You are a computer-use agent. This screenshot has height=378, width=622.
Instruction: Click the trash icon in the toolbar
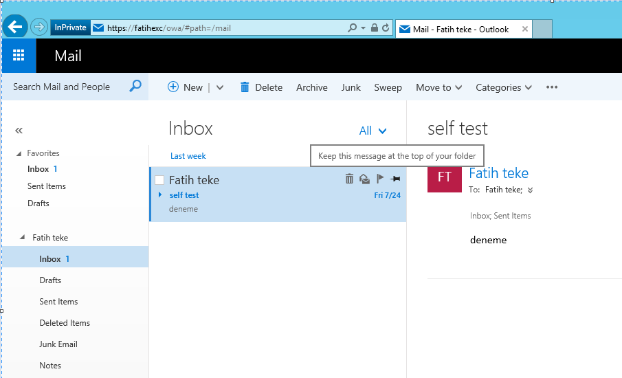click(245, 87)
